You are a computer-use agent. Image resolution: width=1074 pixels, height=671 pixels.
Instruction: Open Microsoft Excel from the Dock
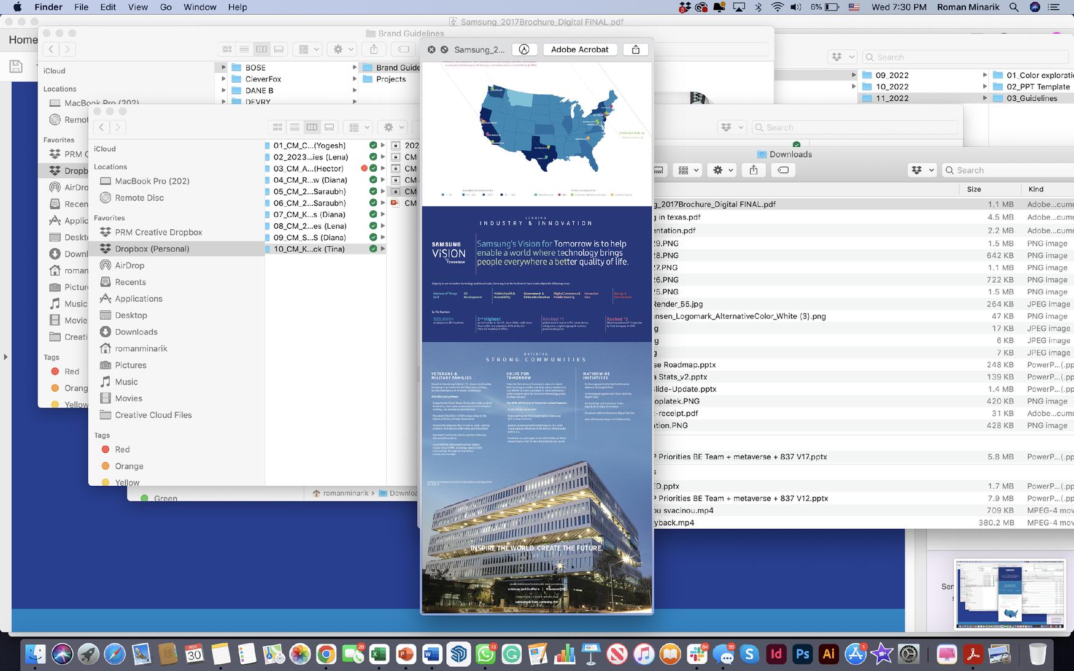(x=379, y=654)
